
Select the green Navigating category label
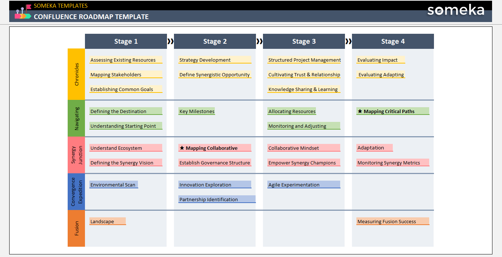point(76,118)
